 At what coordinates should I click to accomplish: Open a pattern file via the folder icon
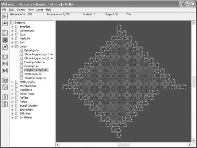point(5,64)
